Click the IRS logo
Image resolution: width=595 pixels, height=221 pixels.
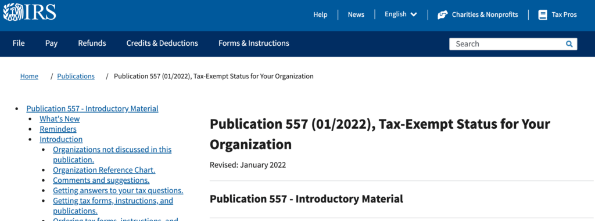click(30, 12)
